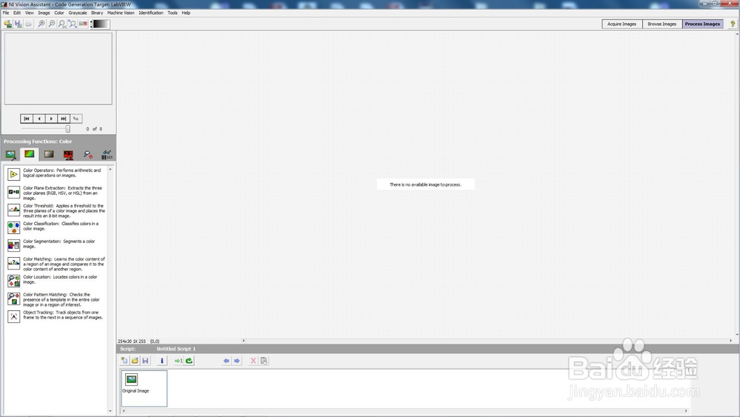Click the red-green display toggle toolbar icon
740x417 pixels.
click(x=83, y=24)
